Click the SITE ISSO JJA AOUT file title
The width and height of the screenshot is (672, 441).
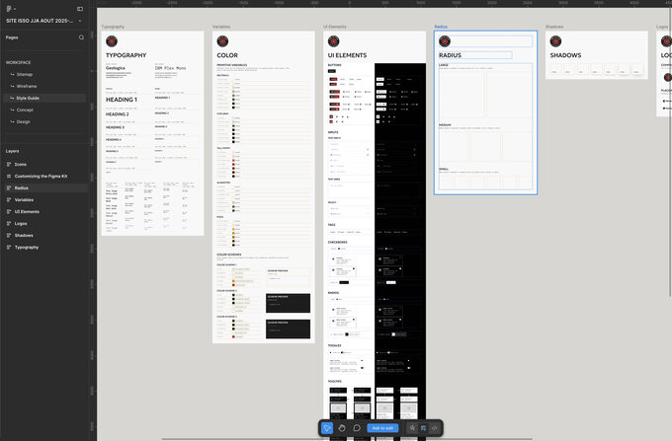(x=40, y=21)
